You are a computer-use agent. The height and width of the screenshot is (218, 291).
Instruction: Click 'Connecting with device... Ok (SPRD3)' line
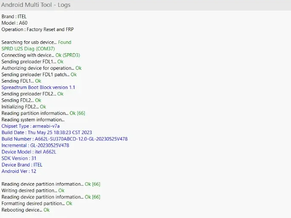41,55
